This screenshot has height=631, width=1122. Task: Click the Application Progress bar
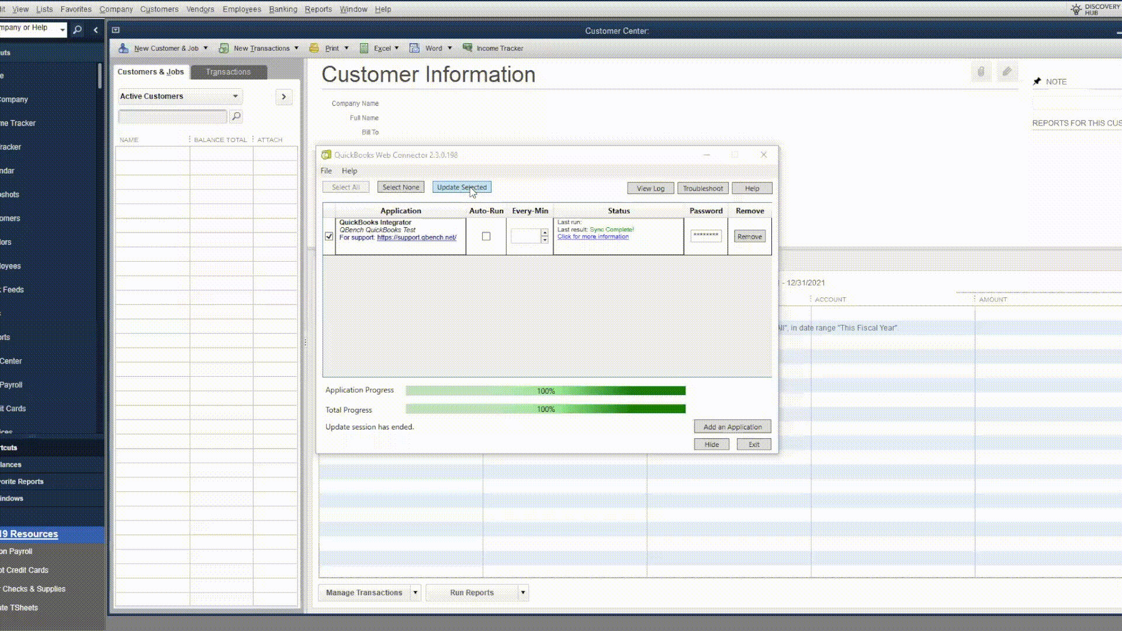click(546, 391)
